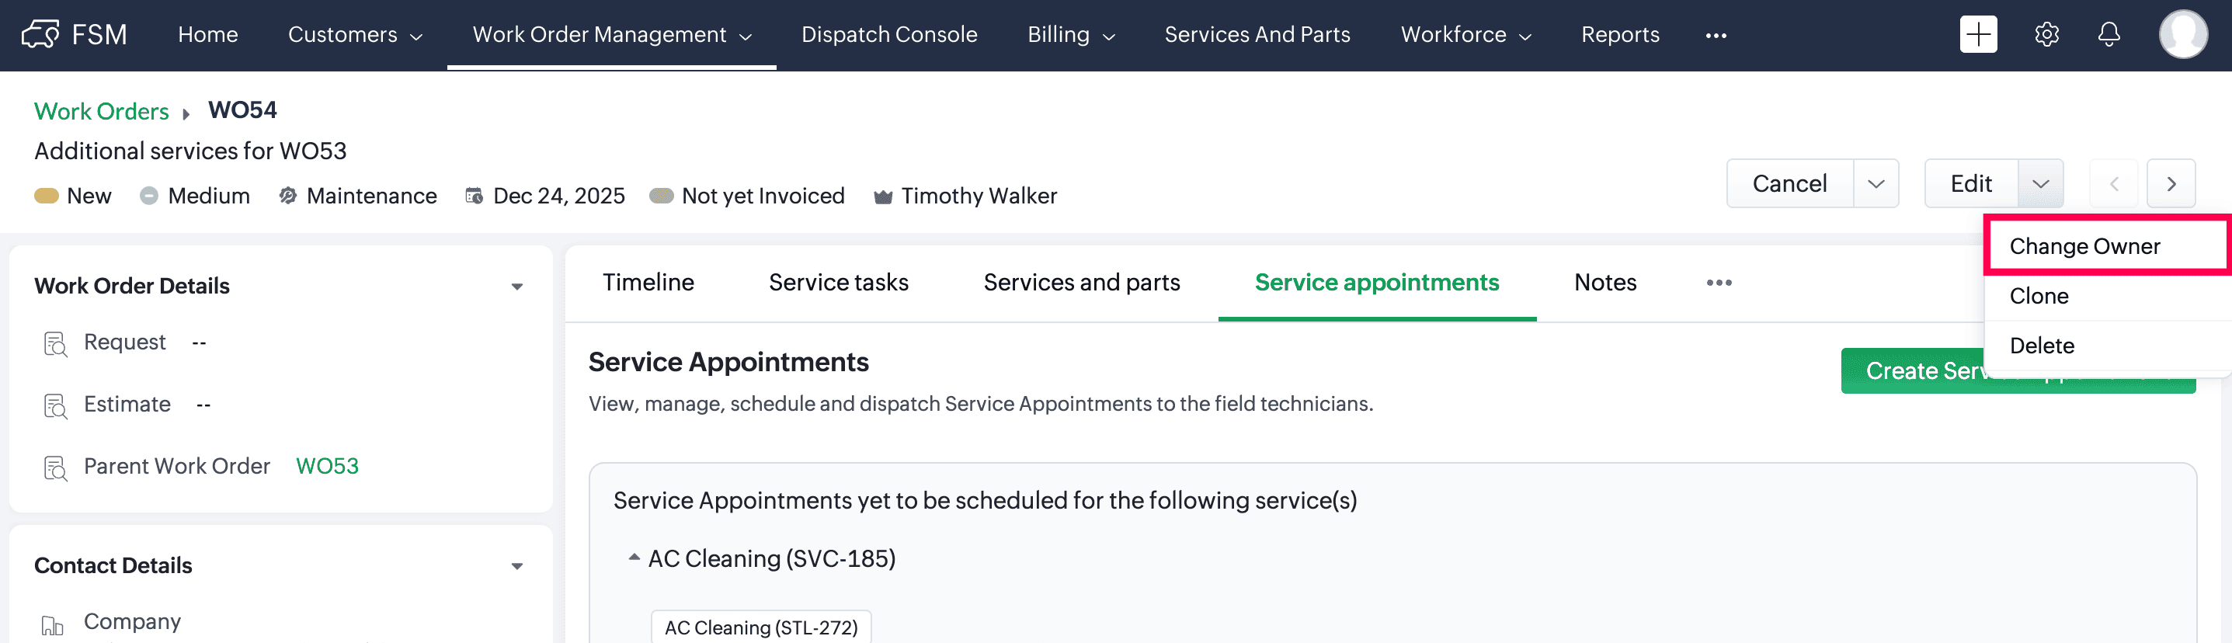
Task: Expand the Customers navigation menu
Action: (x=355, y=35)
